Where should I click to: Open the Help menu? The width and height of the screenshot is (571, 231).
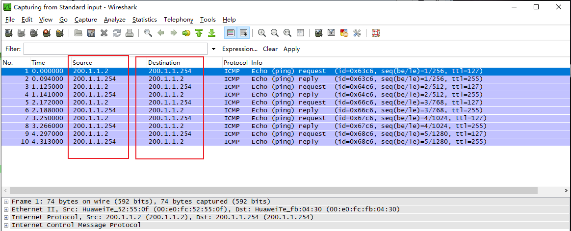(229, 20)
